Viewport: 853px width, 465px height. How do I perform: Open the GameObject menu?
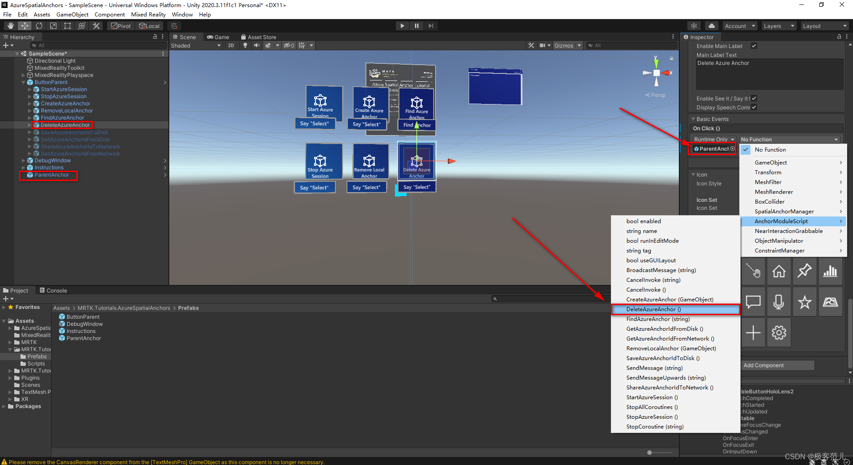click(72, 14)
